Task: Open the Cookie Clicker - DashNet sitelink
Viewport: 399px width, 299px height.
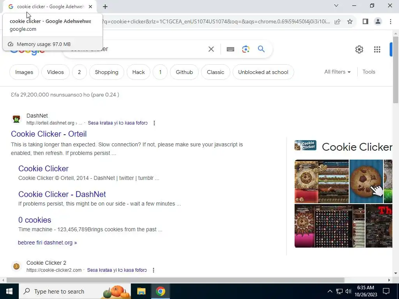Action: point(62,194)
